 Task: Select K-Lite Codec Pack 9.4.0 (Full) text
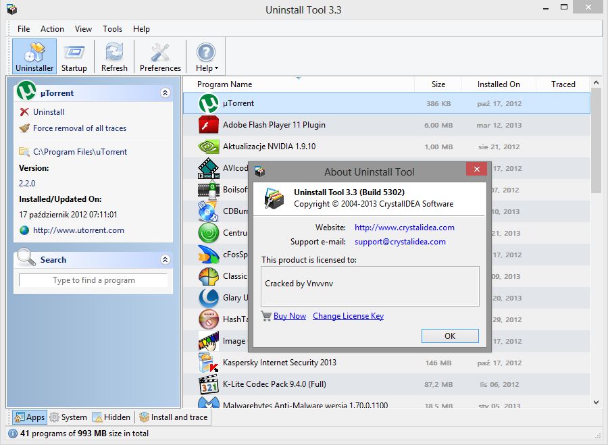pos(274,384)
